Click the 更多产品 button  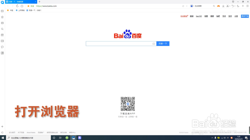coord(245,16)
